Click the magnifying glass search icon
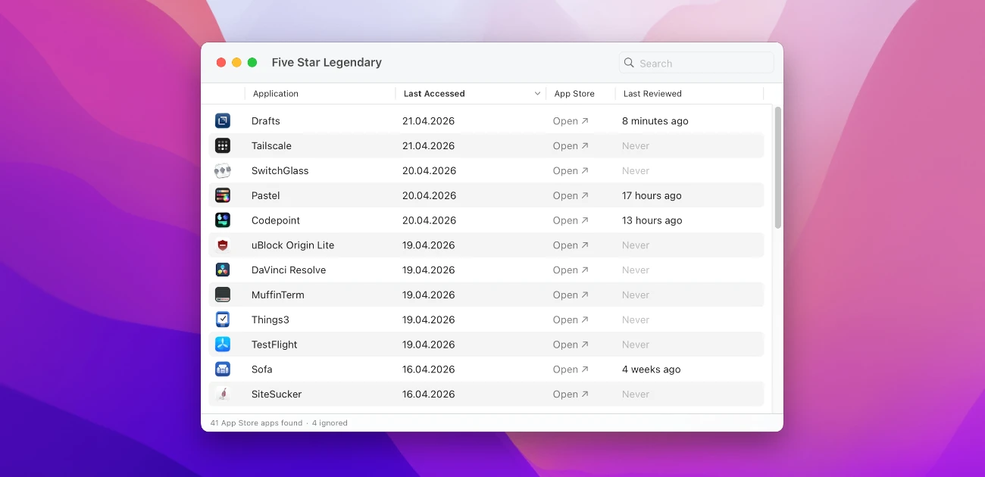The width and height of the screenshot is (985, 477). click(629, 63)
